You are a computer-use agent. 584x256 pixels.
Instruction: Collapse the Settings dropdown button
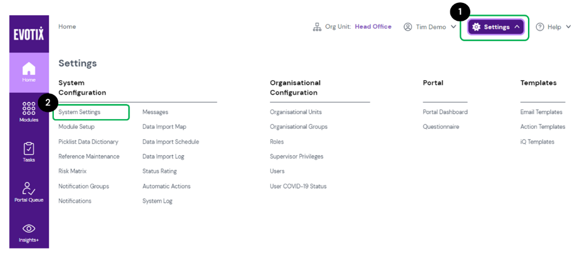click(x=496, y=27)
